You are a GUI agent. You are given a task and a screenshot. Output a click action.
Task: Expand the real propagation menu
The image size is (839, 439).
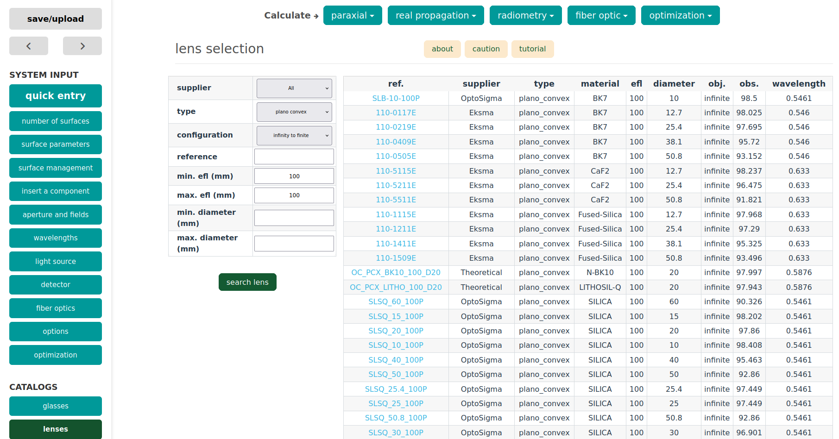435,15
